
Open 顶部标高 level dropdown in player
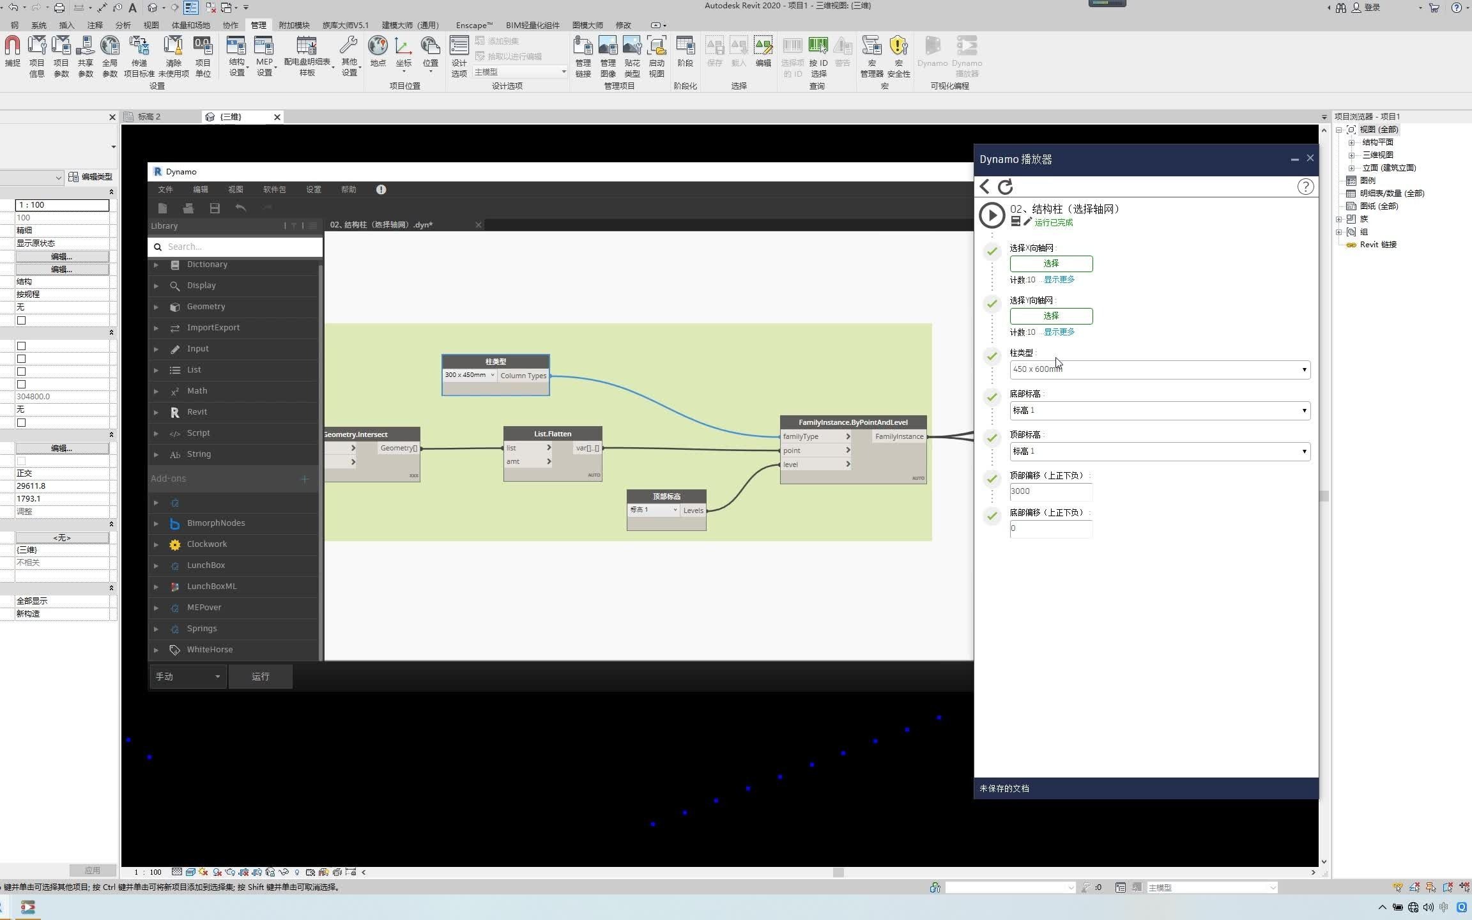pos(1160,451)
